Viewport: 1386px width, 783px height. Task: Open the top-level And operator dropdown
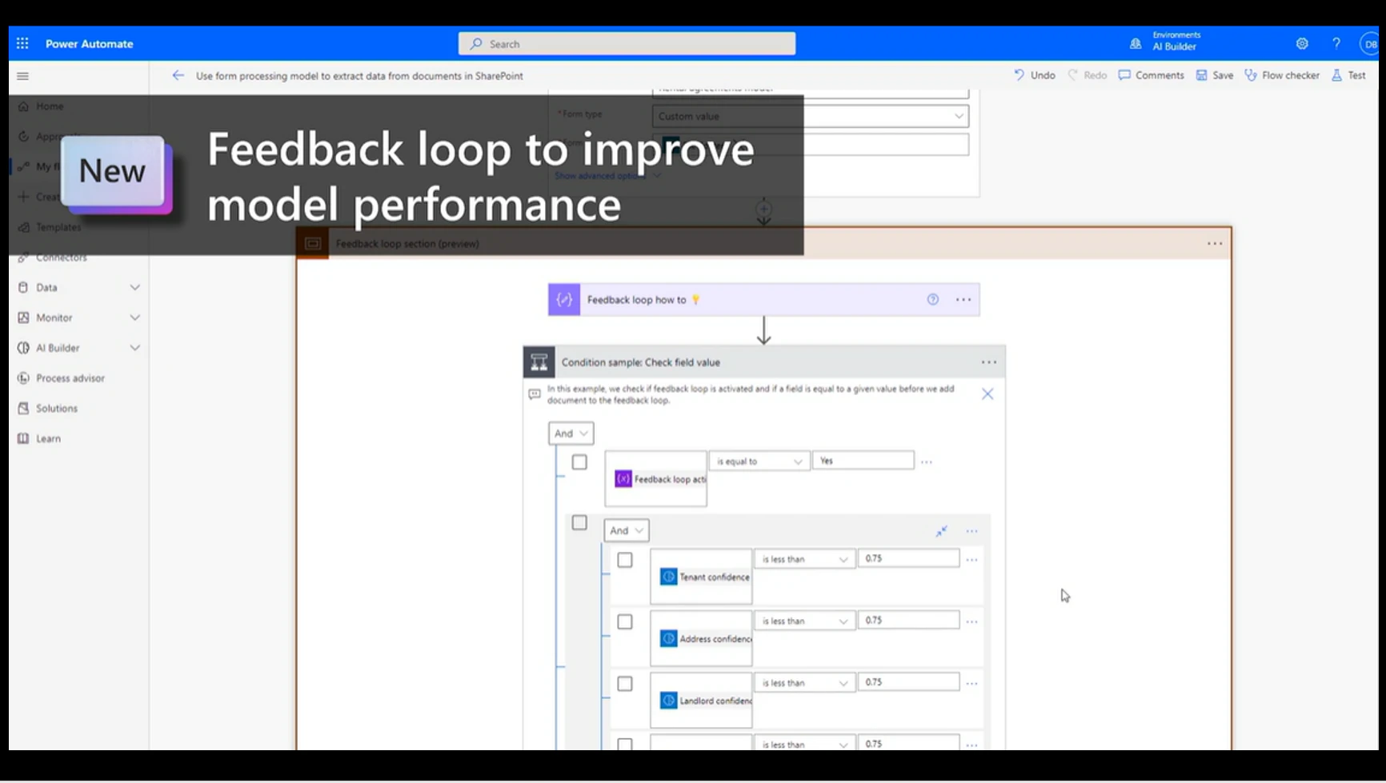click(571, 433)
